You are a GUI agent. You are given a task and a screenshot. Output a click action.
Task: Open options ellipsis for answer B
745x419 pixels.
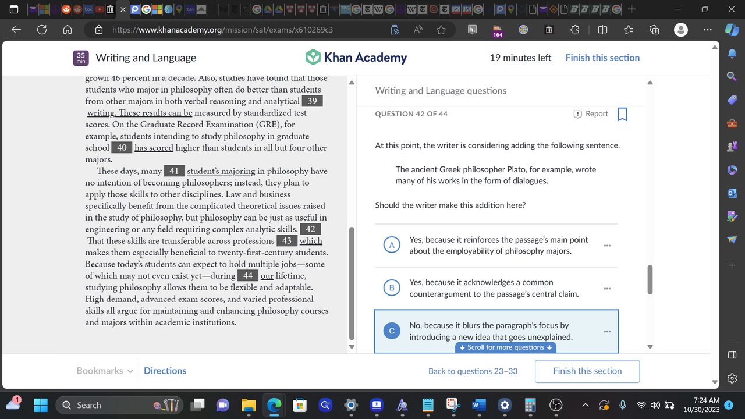[607, 289]
